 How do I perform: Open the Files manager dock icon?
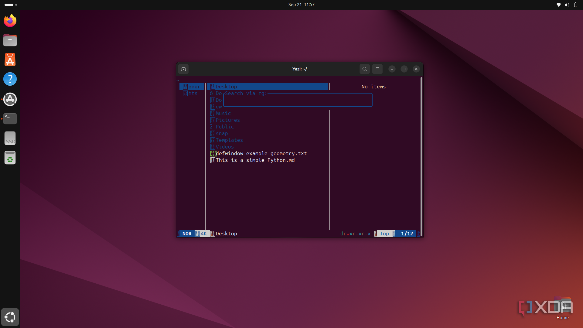10,40
